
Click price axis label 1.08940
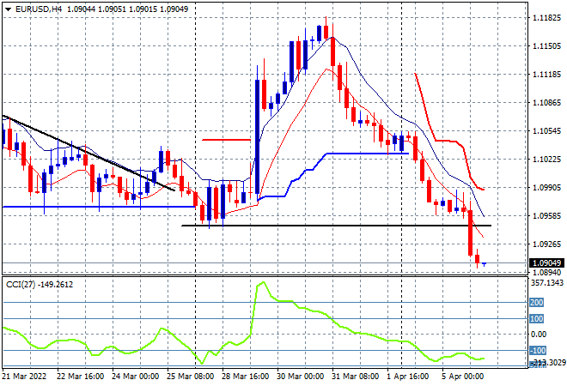tap(546, 272)
